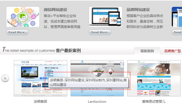Open the 品牌网站建设 heading link
This screenshot has width=182, height=106.
point(138,10)
